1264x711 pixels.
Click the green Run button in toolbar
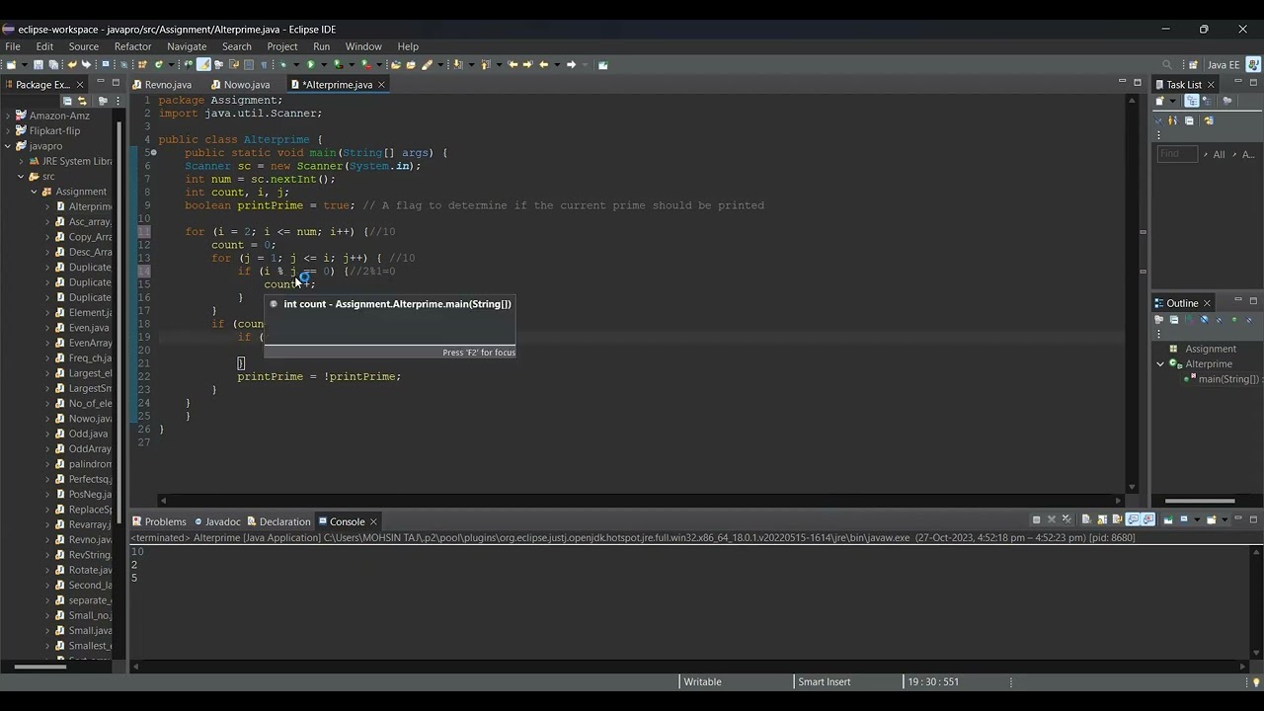tap(311, 65)
